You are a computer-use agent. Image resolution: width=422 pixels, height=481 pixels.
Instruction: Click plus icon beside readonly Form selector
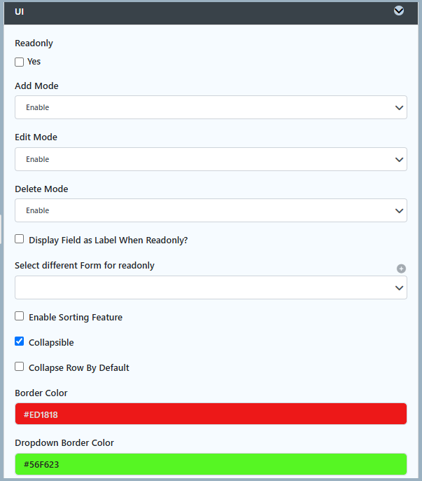[x=401, y=269]
